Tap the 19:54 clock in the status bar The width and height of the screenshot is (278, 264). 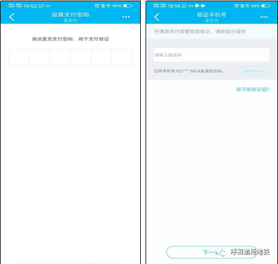click(174, 6)
